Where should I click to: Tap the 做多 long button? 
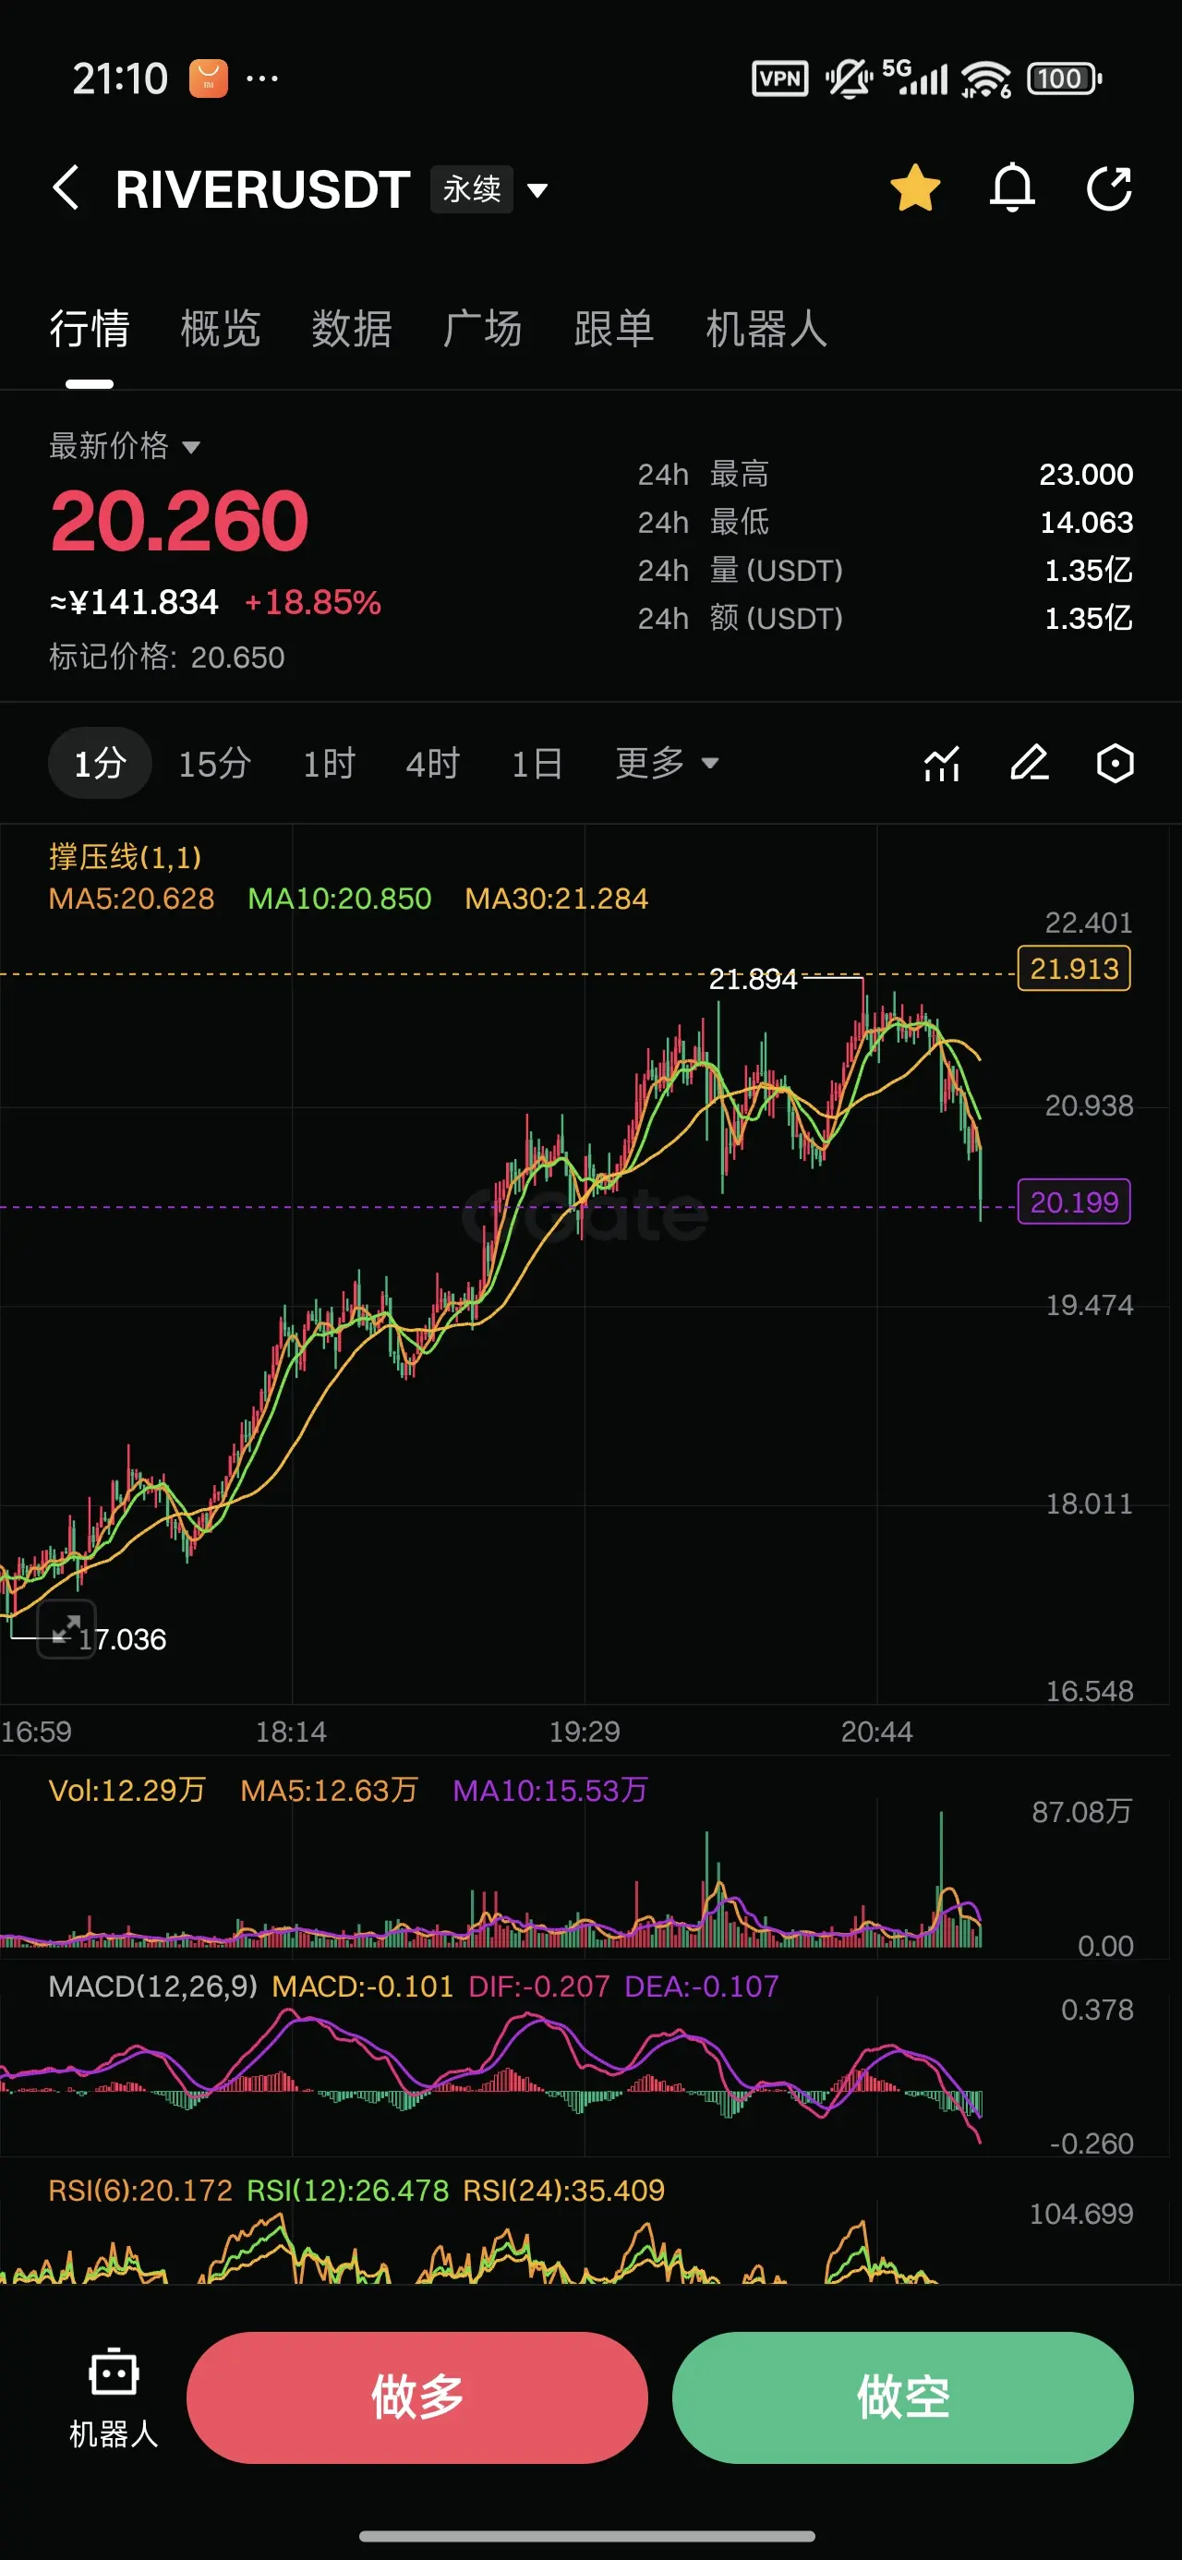417,2397
